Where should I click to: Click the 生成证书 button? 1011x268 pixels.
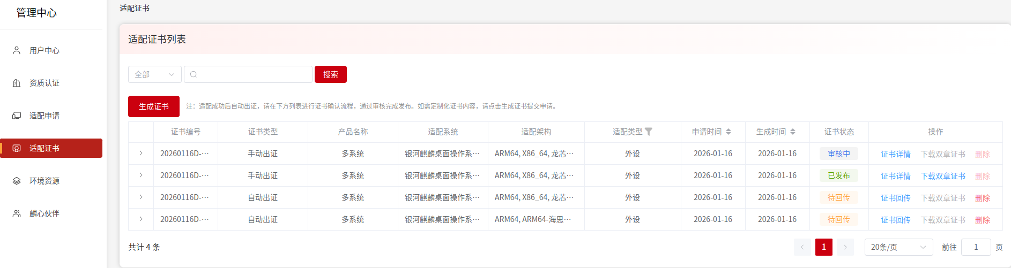[153, 106]
